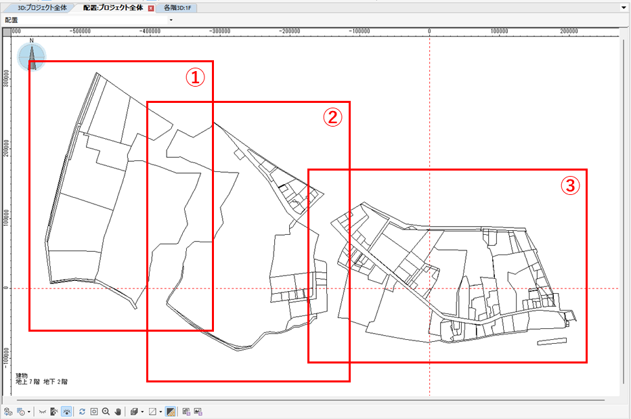Switch to the 各階3D:1F tab

click(177, 7)
